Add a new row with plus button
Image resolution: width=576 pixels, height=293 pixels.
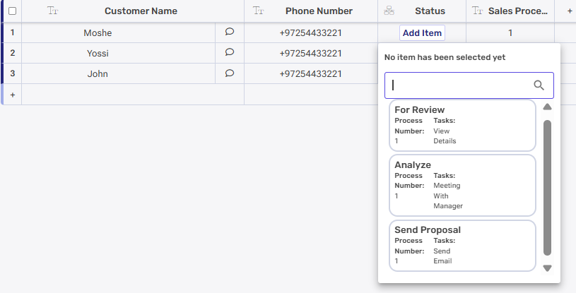pyautogui.click(x=12, y=94)
